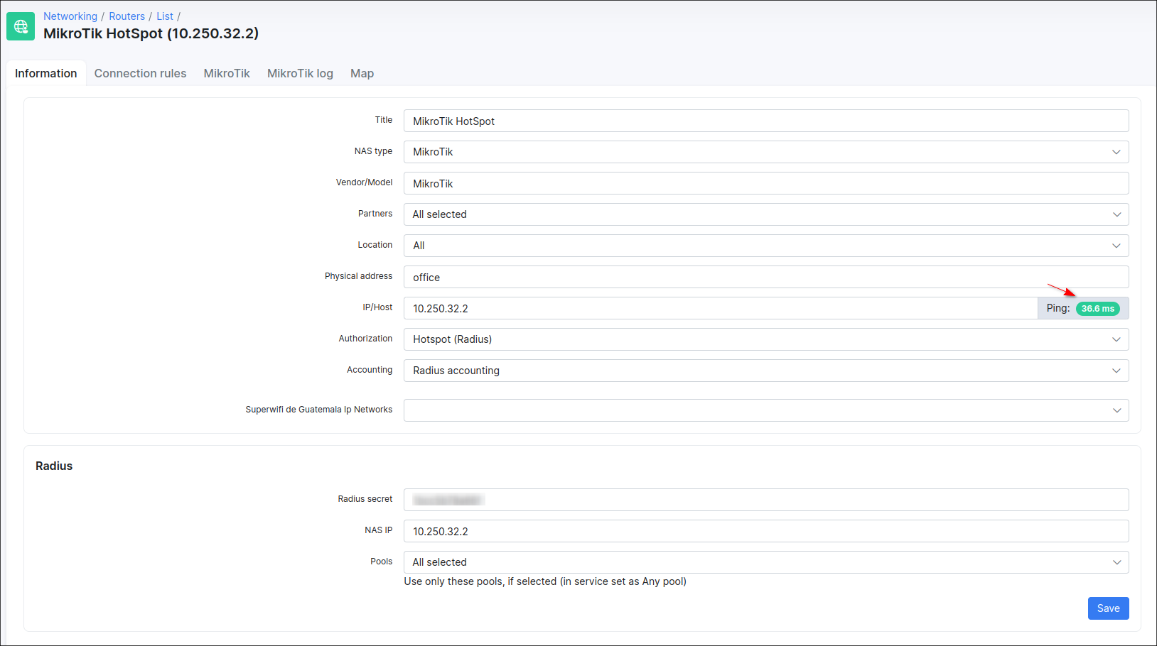Expand the Pools dropdown
The width and height of the screenshot is (1157, 646).
pyautogui.click(x=765, y=562)
